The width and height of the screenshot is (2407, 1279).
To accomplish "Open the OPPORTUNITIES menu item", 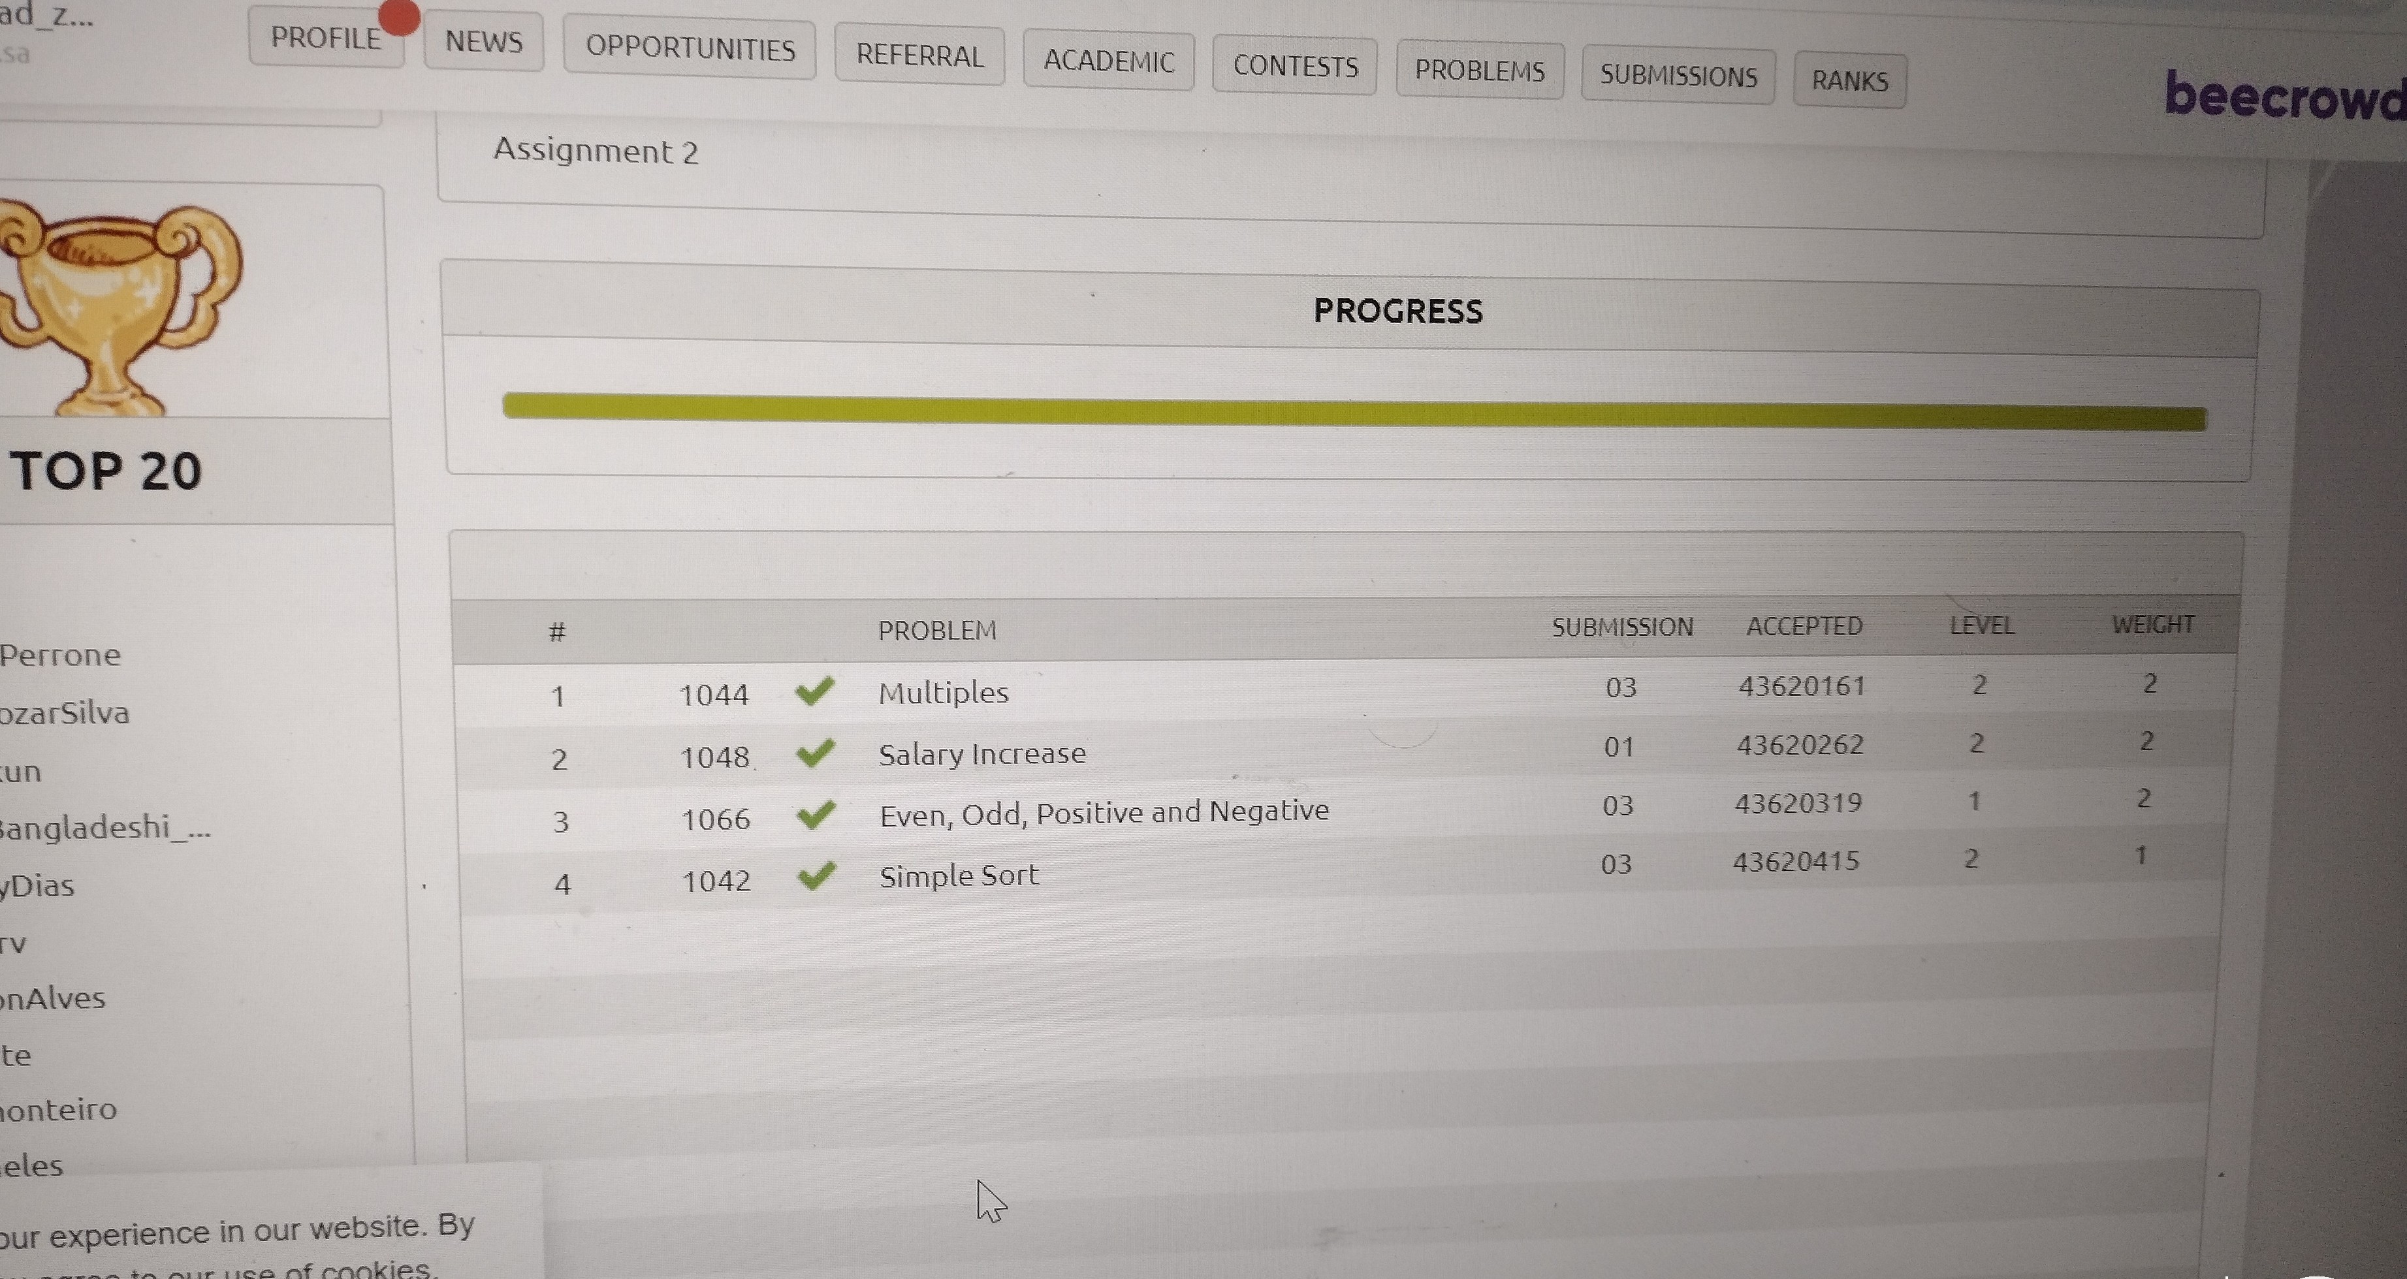I will (x=690, y=48).
